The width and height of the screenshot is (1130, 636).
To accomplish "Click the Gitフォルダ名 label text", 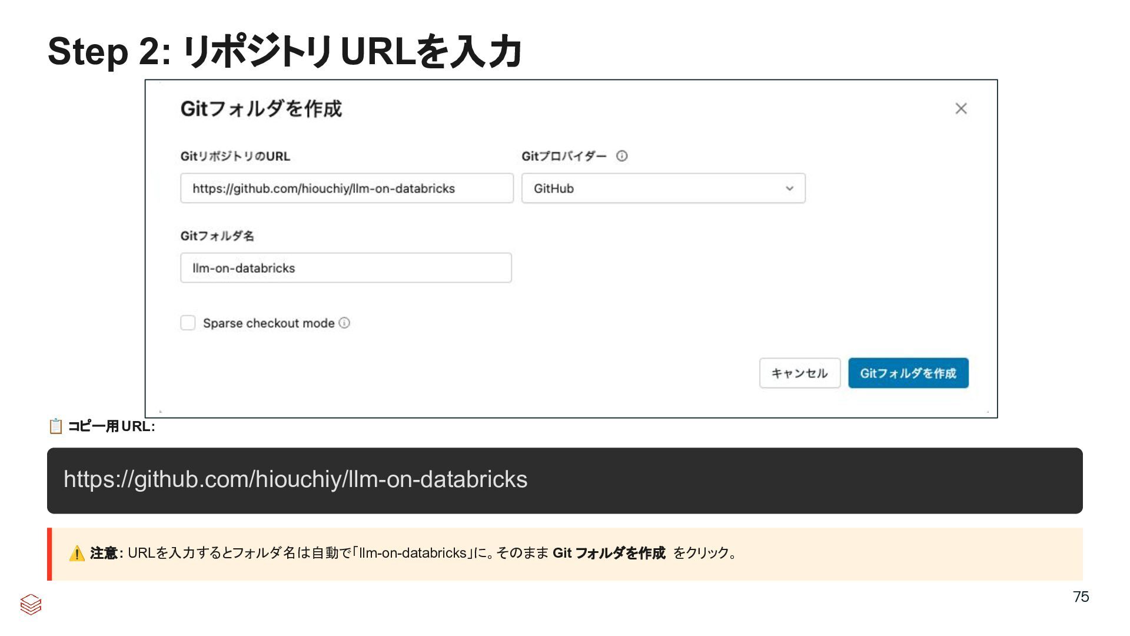I will [217, 236].
